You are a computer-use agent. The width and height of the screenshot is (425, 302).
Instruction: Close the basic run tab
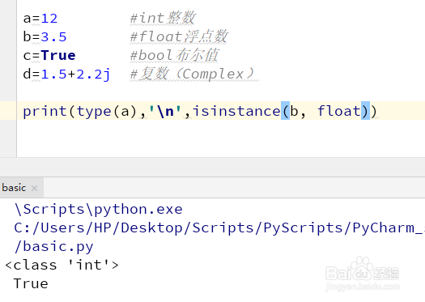tap(34, 188)
